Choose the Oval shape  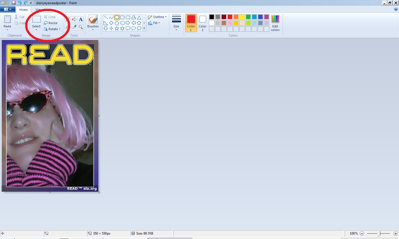pyautogui.click(x=117, y=17)
